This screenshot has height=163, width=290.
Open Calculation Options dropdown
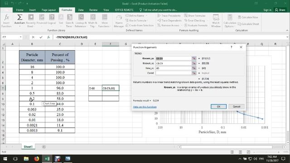pos(230,21)
